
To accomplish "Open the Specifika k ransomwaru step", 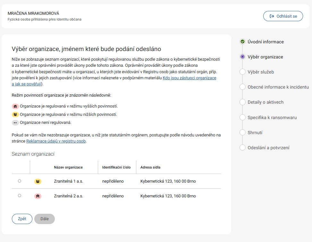I will coord(272,117).
